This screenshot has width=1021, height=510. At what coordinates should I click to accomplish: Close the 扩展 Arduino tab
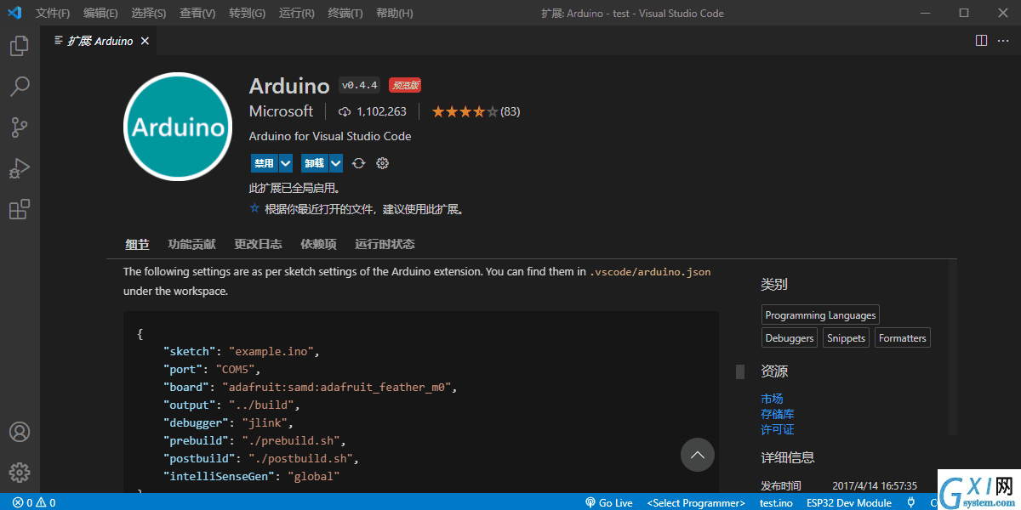145,41
